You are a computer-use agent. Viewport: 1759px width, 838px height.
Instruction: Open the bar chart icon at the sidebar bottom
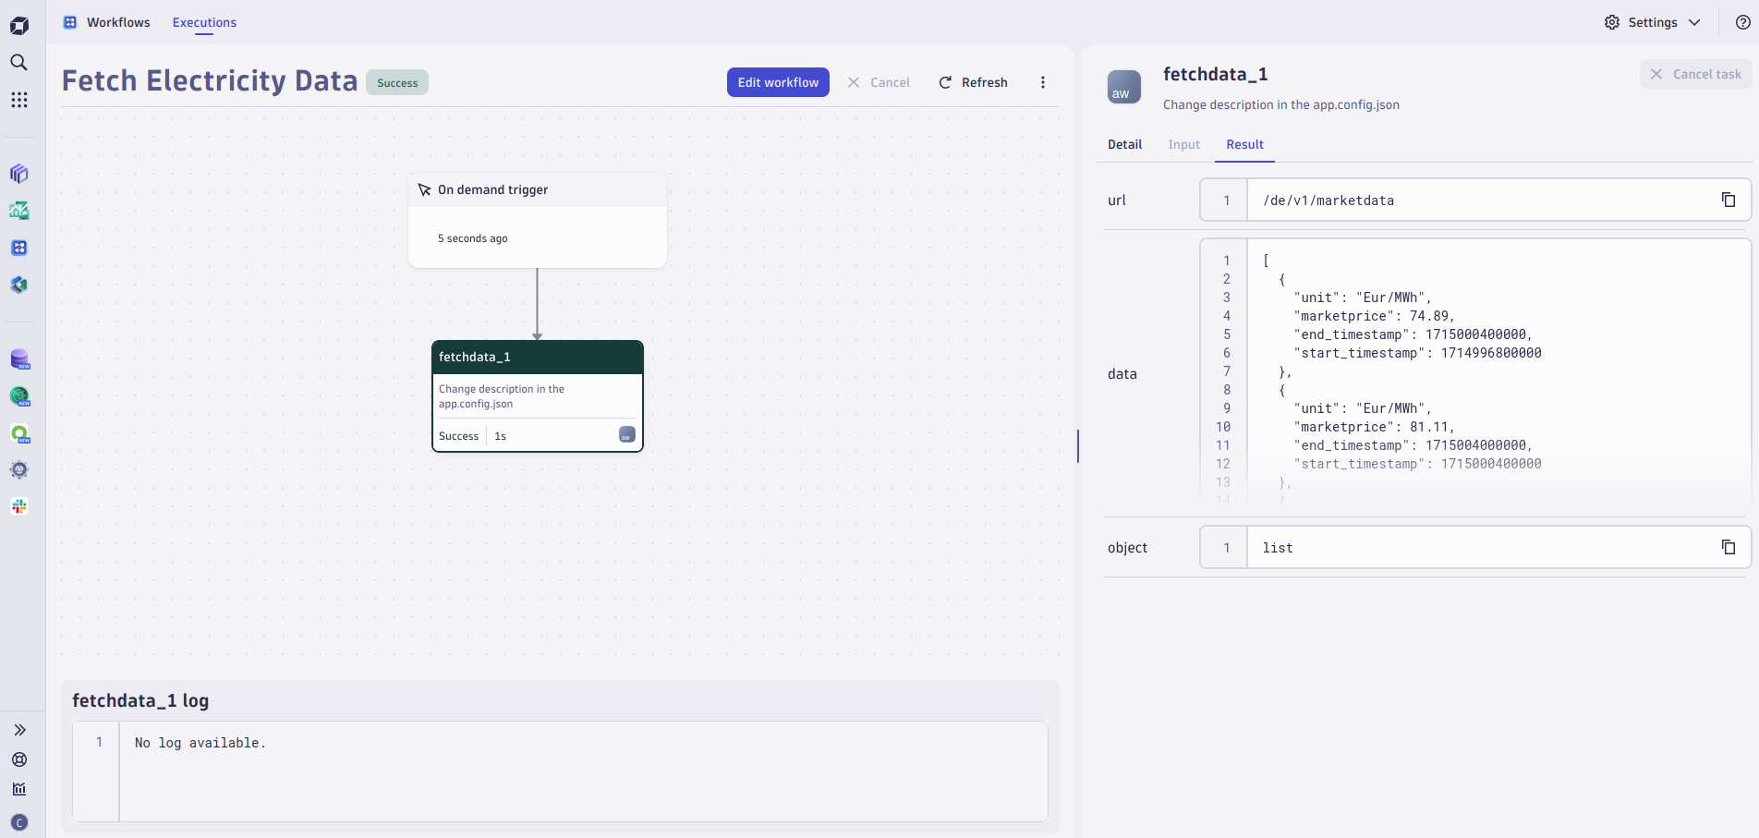click(x=19, y=789)
